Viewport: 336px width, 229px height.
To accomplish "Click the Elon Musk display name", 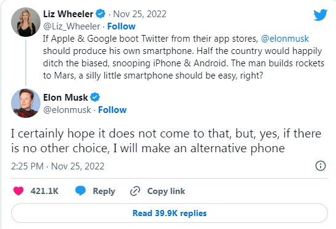I will pyautogui.click(x=65, y=98).
